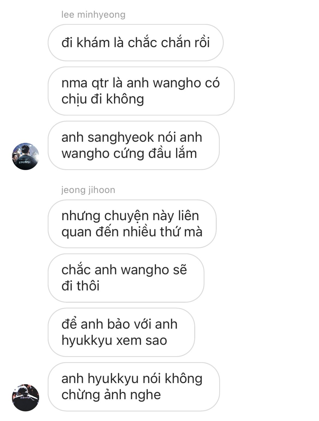Click the text line 'đi thôi'
The image size is (319, 421).
(x=80, y=286)
